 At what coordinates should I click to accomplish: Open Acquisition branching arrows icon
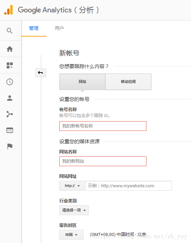pos(10,114)
